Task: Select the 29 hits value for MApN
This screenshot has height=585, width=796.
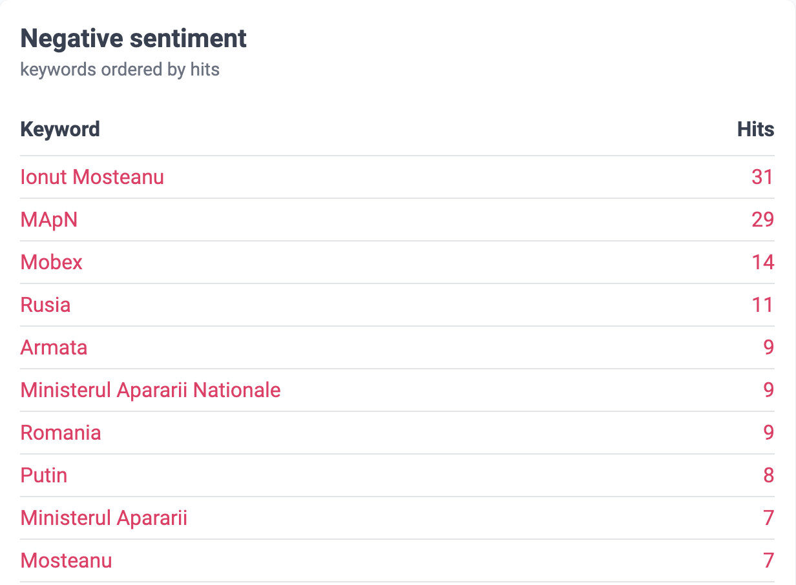Action: click(x=762, y=220)
